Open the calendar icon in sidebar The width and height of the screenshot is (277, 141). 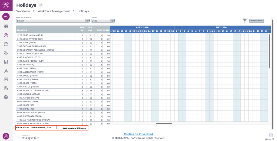pyautogui.click(x=6, y=44)
